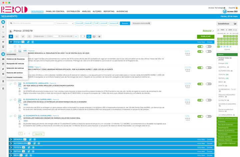
Task: Enable OFF switch for LOS SINDICATOS article
Action: coord(208,100)
